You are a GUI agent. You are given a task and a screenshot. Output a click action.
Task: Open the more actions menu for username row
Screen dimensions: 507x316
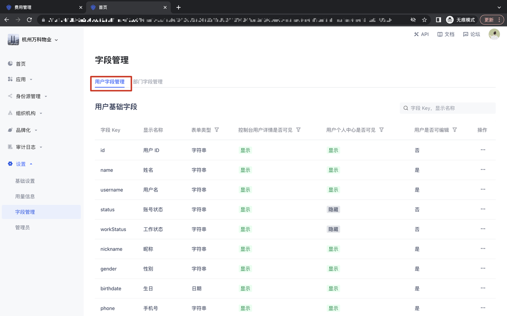pyautogui.click(x=483, y=189)
